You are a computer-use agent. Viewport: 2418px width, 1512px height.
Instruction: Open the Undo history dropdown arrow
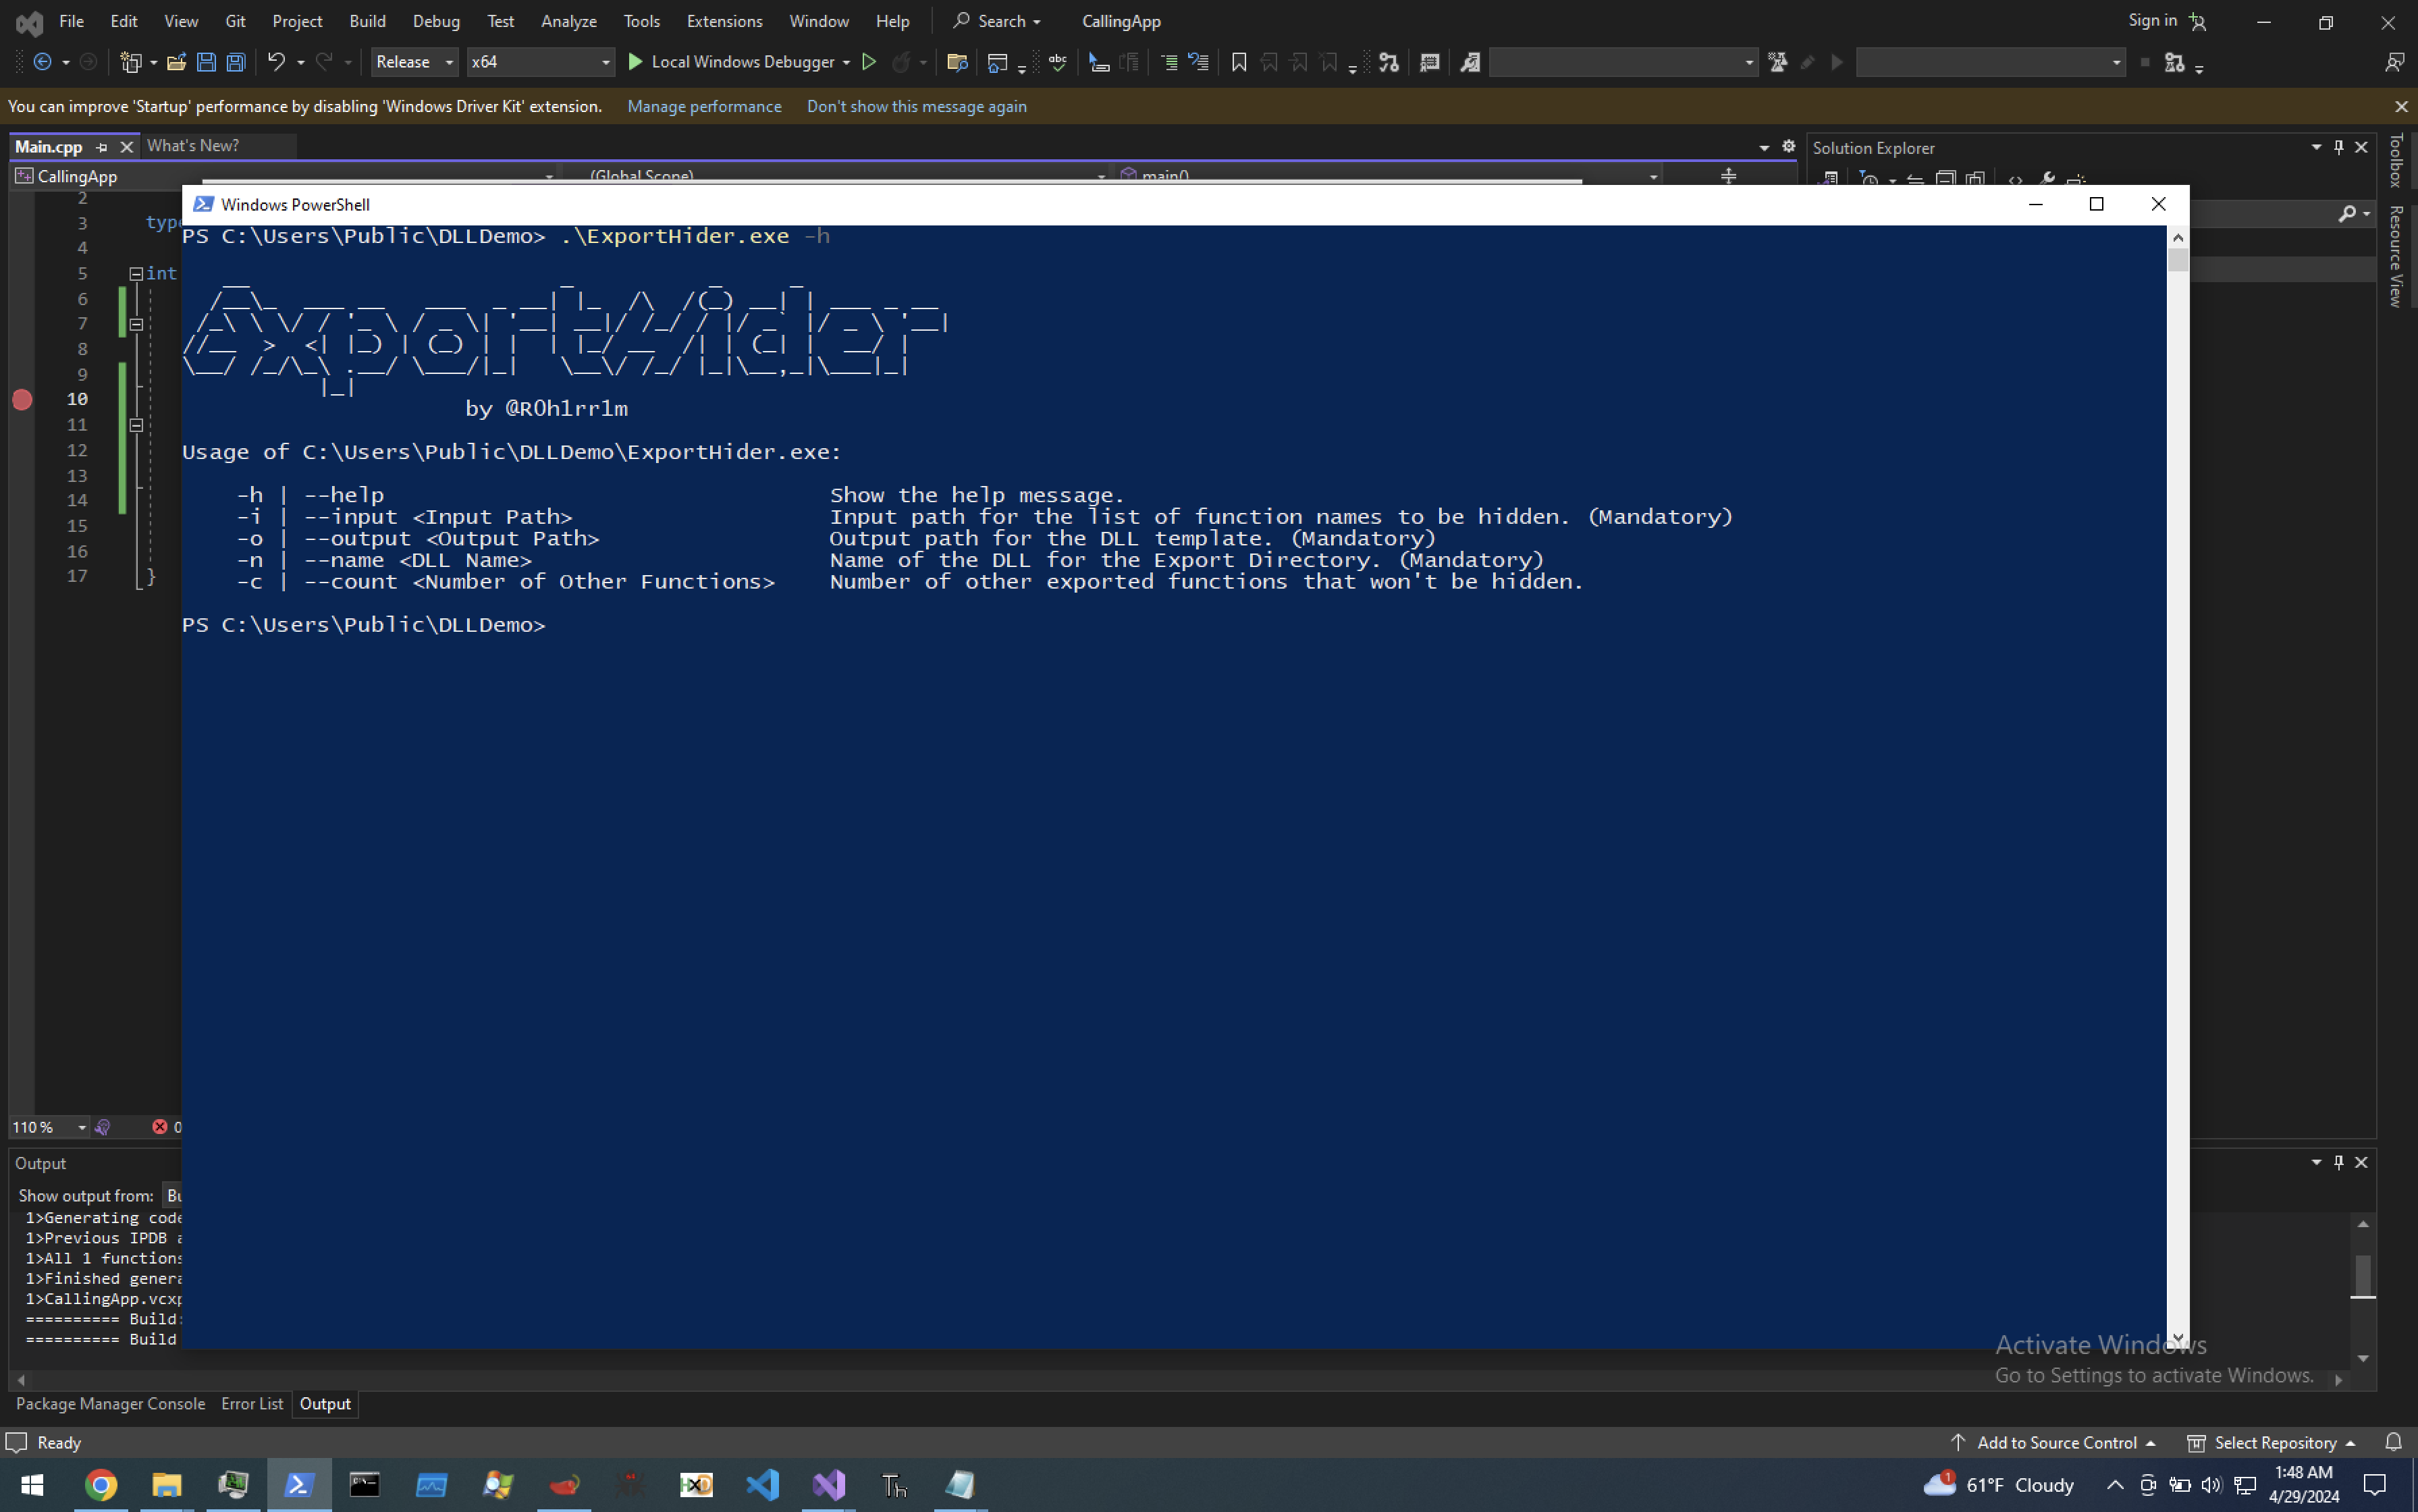click(300, 62)
